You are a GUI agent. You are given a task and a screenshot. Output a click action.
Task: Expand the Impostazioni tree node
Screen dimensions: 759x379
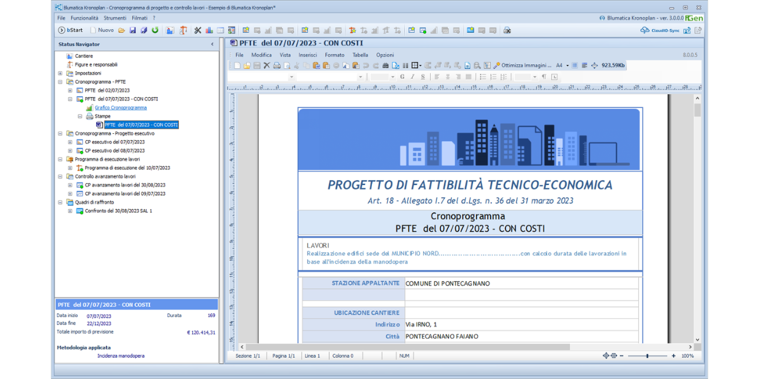click(60, 73)
